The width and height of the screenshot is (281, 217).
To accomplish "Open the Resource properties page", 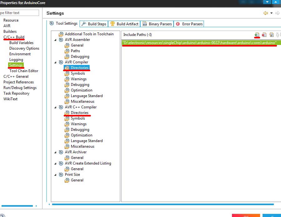I will point(11,20).
